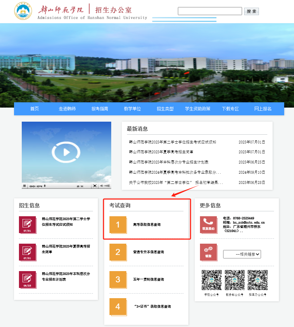Image resolution: width=294 pixels, height=327 pixels.
Task: Click inside the search input field
Action: click(x=210, y=11)
